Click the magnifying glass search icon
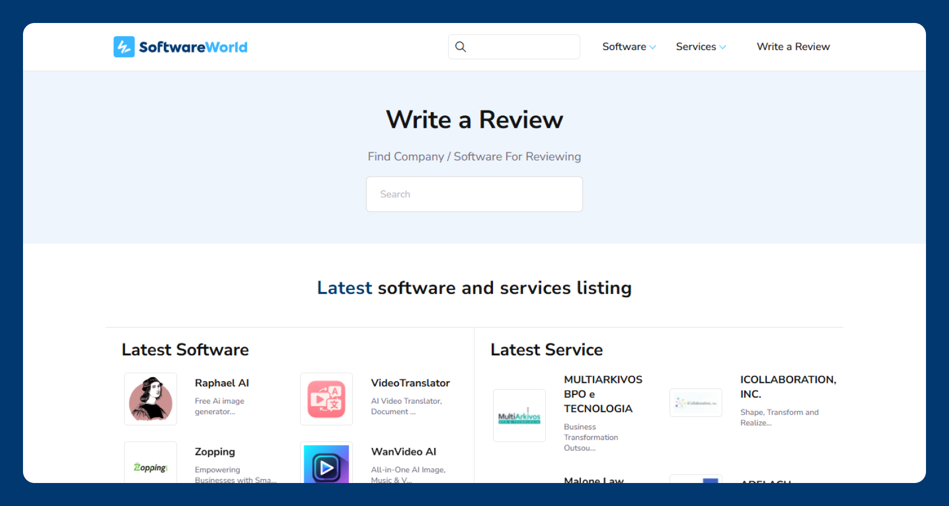Screen dimensions: 949x506 point(461,47)
